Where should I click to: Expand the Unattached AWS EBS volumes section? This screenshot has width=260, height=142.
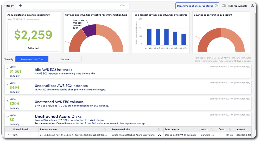[7, 101]
